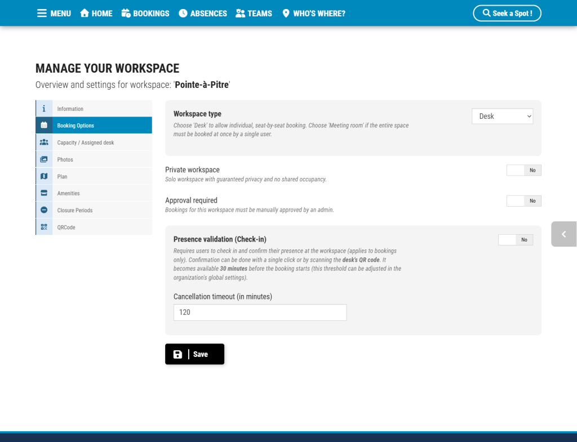
Task: Switch to the Plan tab
Action: (94, 176)
